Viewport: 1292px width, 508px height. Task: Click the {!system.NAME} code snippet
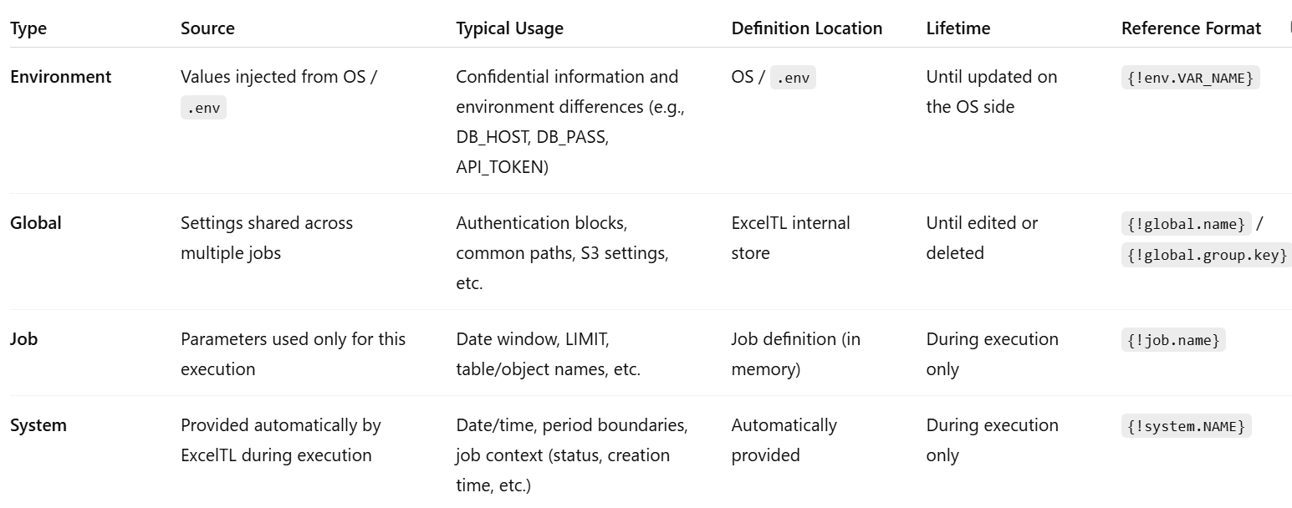[1186, 426]
